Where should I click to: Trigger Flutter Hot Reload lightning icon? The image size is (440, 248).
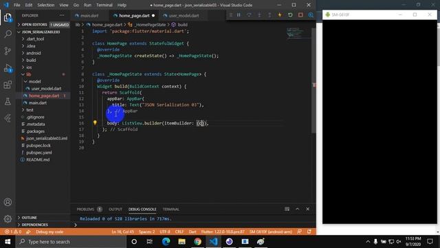280,15
